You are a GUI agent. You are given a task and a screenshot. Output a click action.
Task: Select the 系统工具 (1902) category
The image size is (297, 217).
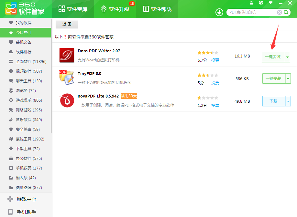[x=25, y=139]
